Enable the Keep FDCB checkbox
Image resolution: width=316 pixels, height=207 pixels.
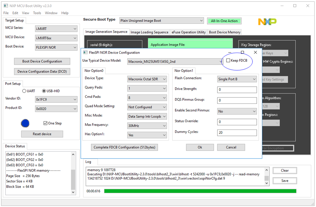tap(228, 60)
